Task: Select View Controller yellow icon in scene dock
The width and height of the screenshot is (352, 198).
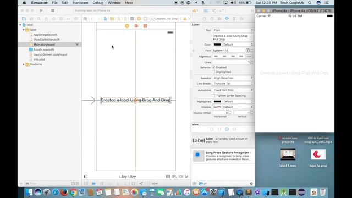Action: [x=127, y=26]
